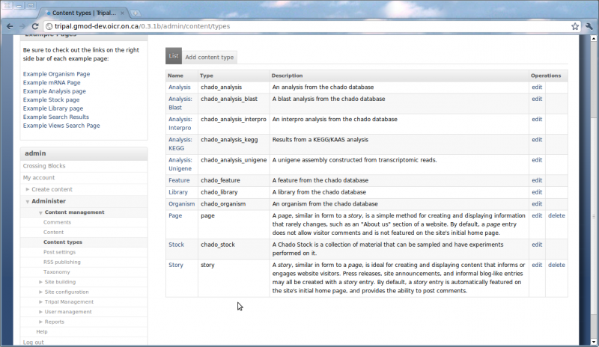Select the Content types browser tab
Screen dimensions: 599x347
pos(84,13)
